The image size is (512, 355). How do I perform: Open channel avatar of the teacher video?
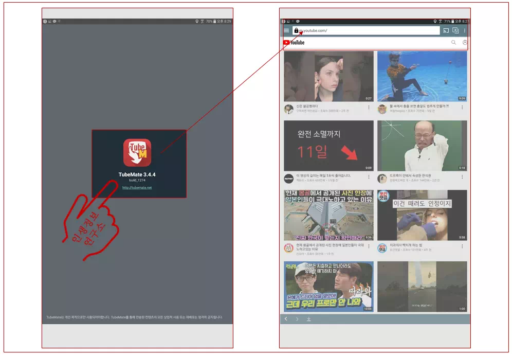tap(382, 179)
